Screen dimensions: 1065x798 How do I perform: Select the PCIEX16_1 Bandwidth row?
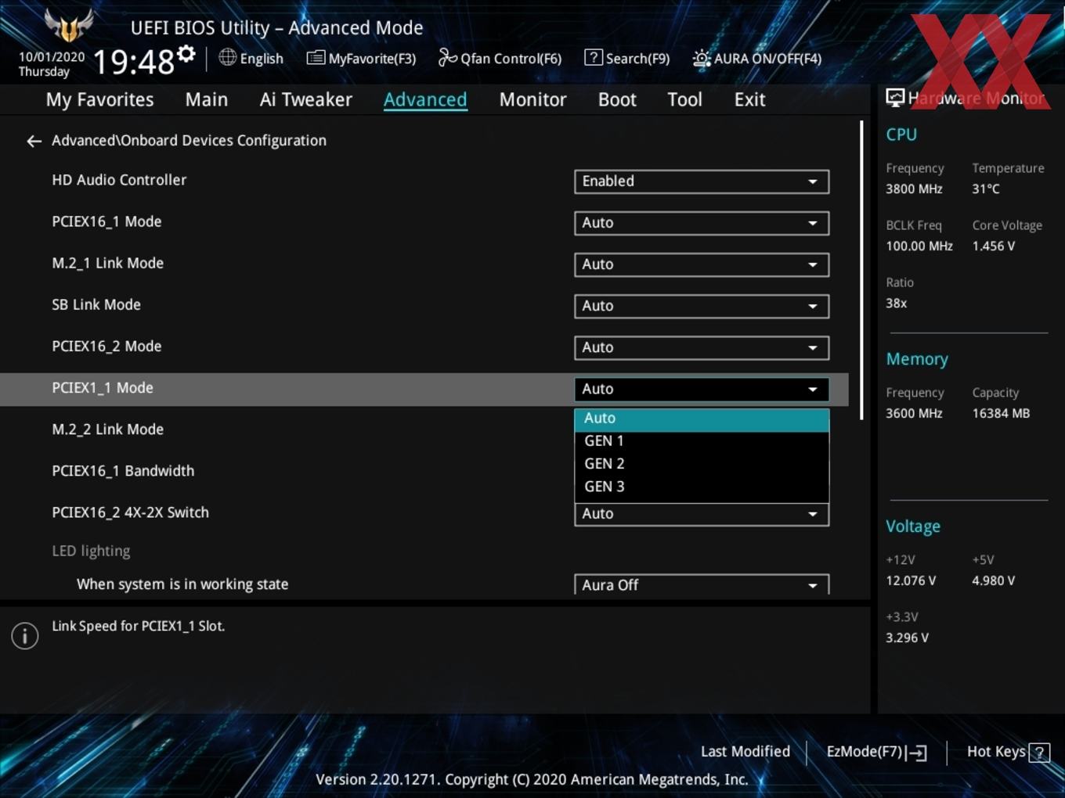coord(123,471)
